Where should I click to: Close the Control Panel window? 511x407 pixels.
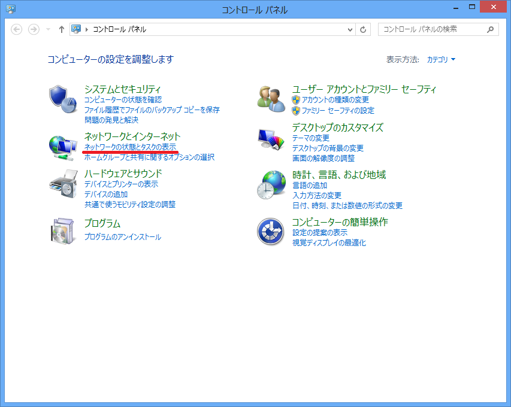click(494, 7)
